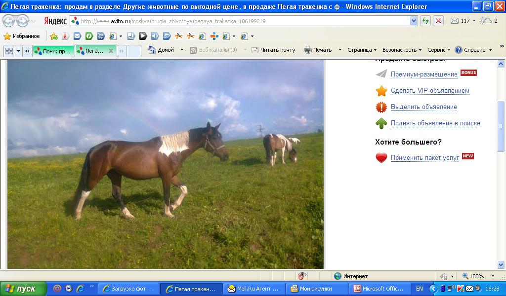This screenshot has width=506, height=296.
Task: Click the Windows пуск start button
Action: click(x=23, y=289)
